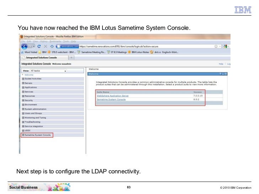Image resolution: width=259 pixels, height=194 pixels.
Task: Expand the Monitoring and Tuning node
Action: [23, 118]
